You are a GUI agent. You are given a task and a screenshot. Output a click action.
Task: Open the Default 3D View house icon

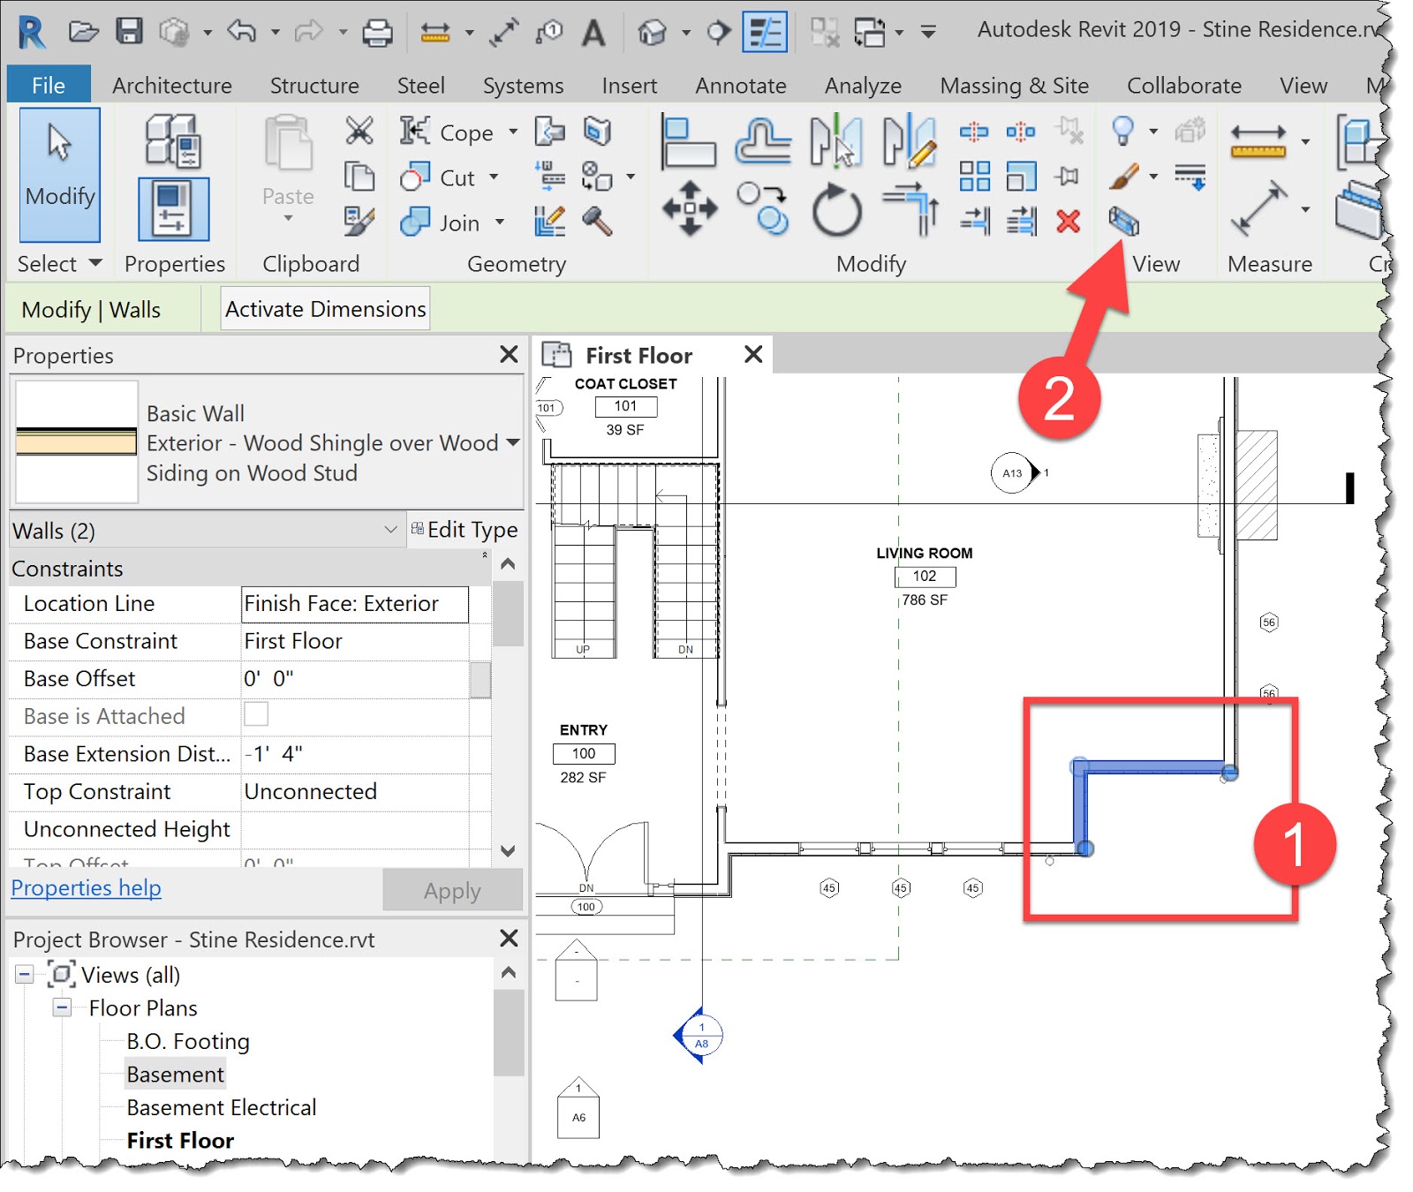click(x=652, y=33)
